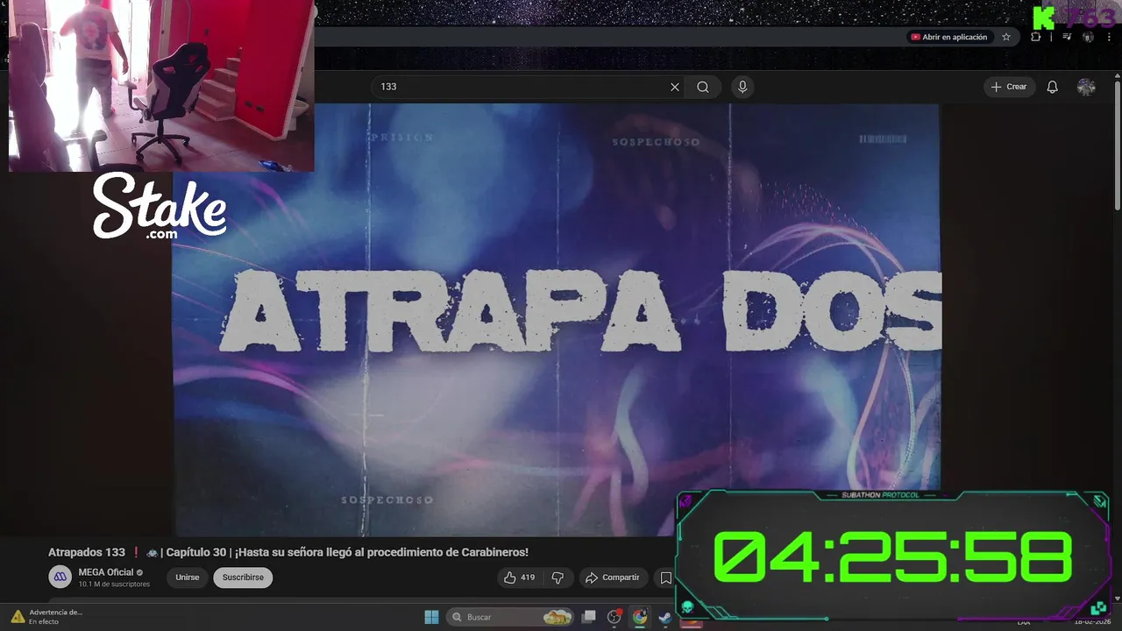Open the MEGA Oficial channel avatar
This screenshot has width=1122, height=631.
pos(60,577)
